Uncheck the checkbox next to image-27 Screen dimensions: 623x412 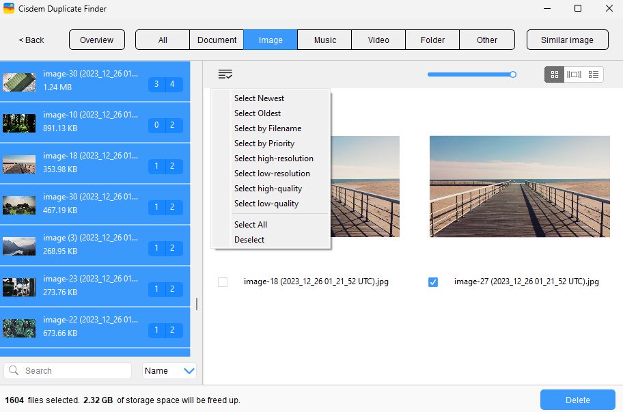(x=432, y=281)
